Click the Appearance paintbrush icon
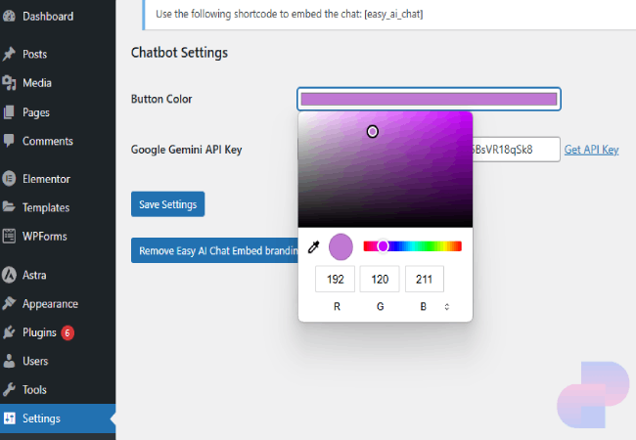The image size is (636, 440). tap(9, 303)
